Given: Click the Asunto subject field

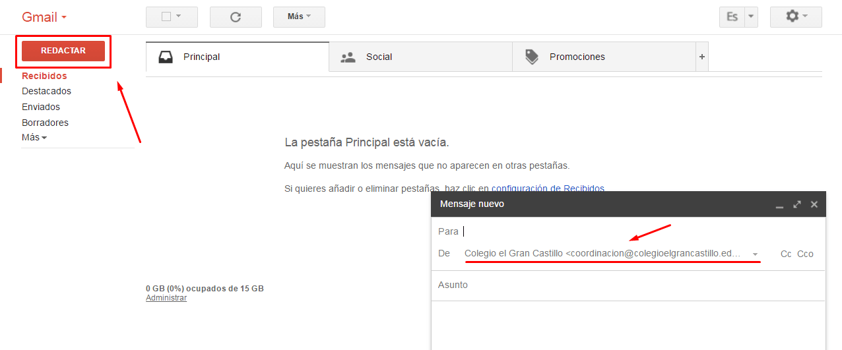Looking at the screenshot, I should (628, 285).
